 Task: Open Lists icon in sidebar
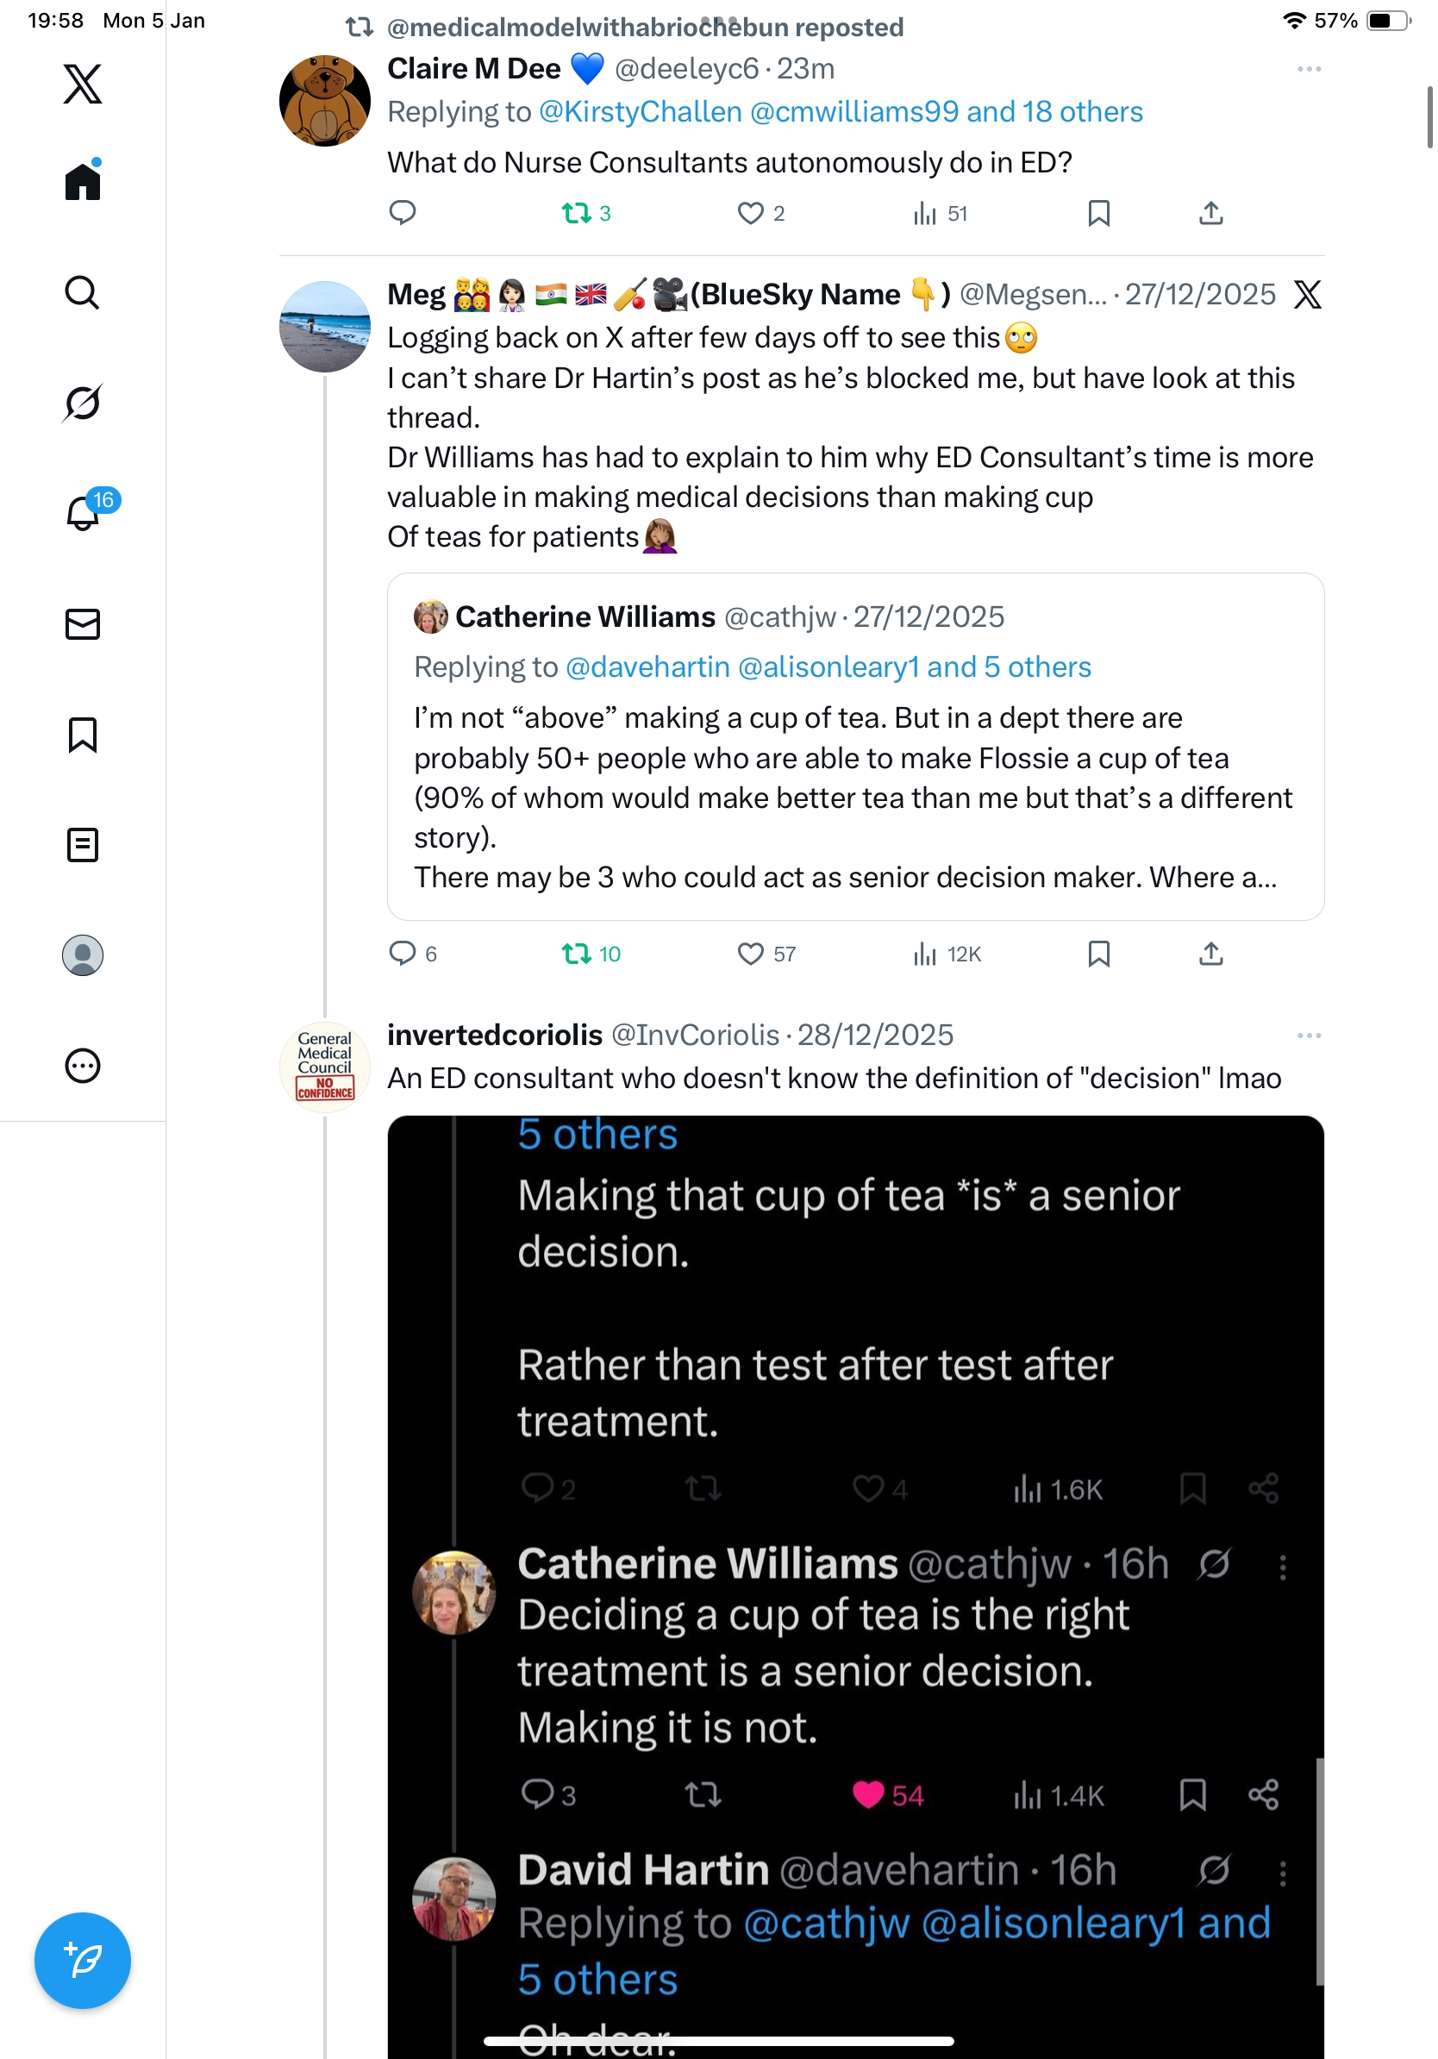[83, 845]
